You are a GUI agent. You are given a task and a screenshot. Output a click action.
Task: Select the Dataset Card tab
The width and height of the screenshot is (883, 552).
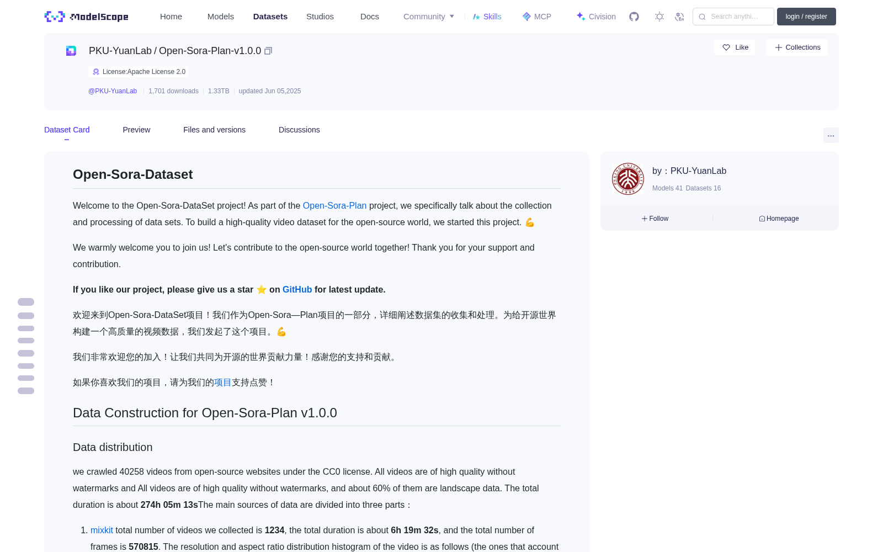click(67, 130)
